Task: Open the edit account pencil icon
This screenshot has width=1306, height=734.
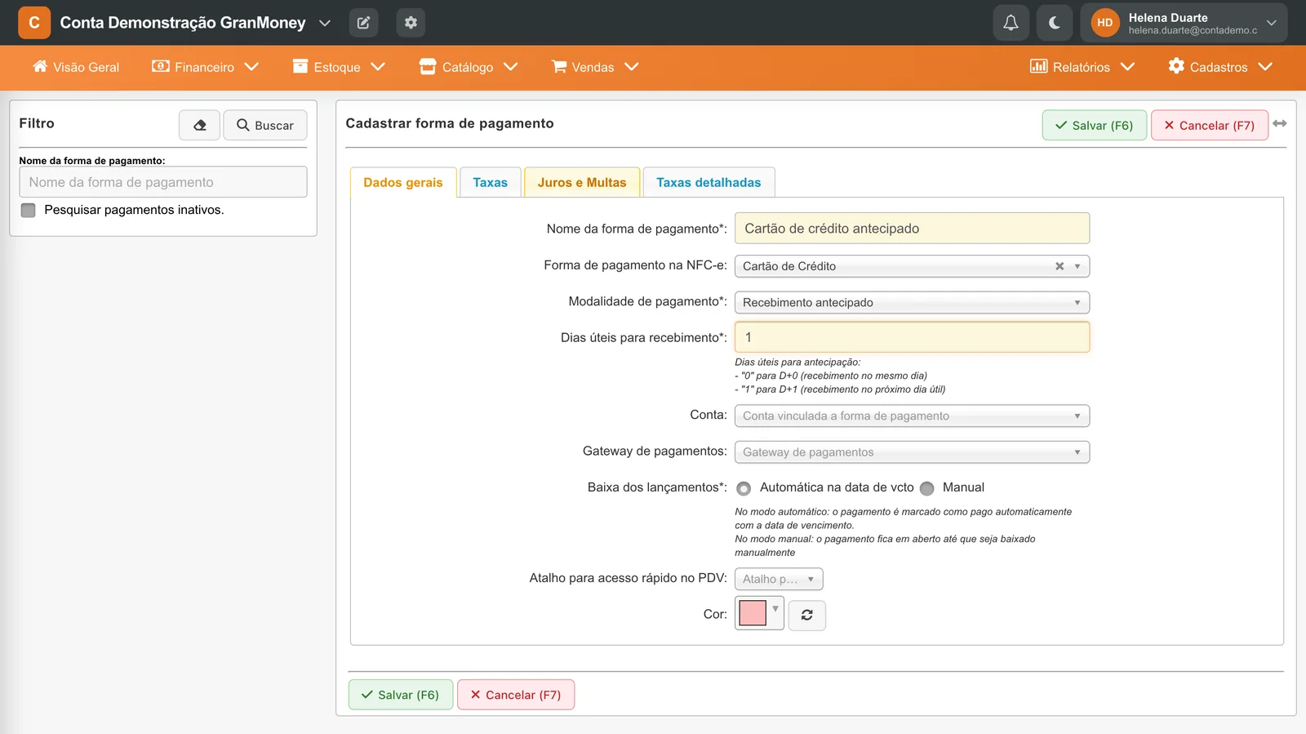Action: pyautogui.click(x=363, y=23)
